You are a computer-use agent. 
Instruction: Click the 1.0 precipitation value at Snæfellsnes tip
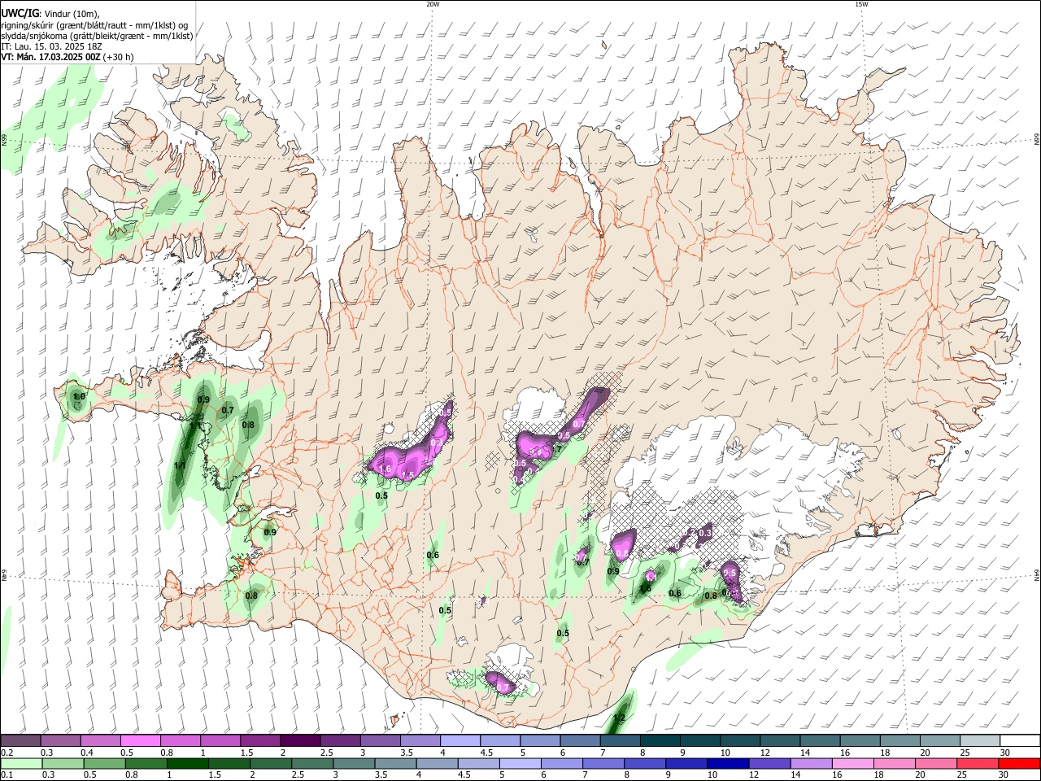coord(79,397)
